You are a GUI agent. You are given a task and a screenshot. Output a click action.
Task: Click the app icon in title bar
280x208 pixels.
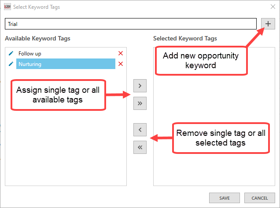(x=7, y=7)
